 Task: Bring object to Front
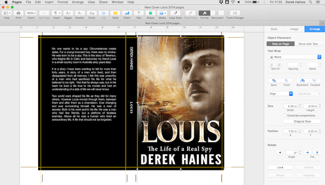pyautogui.click(x=286, y=81)
